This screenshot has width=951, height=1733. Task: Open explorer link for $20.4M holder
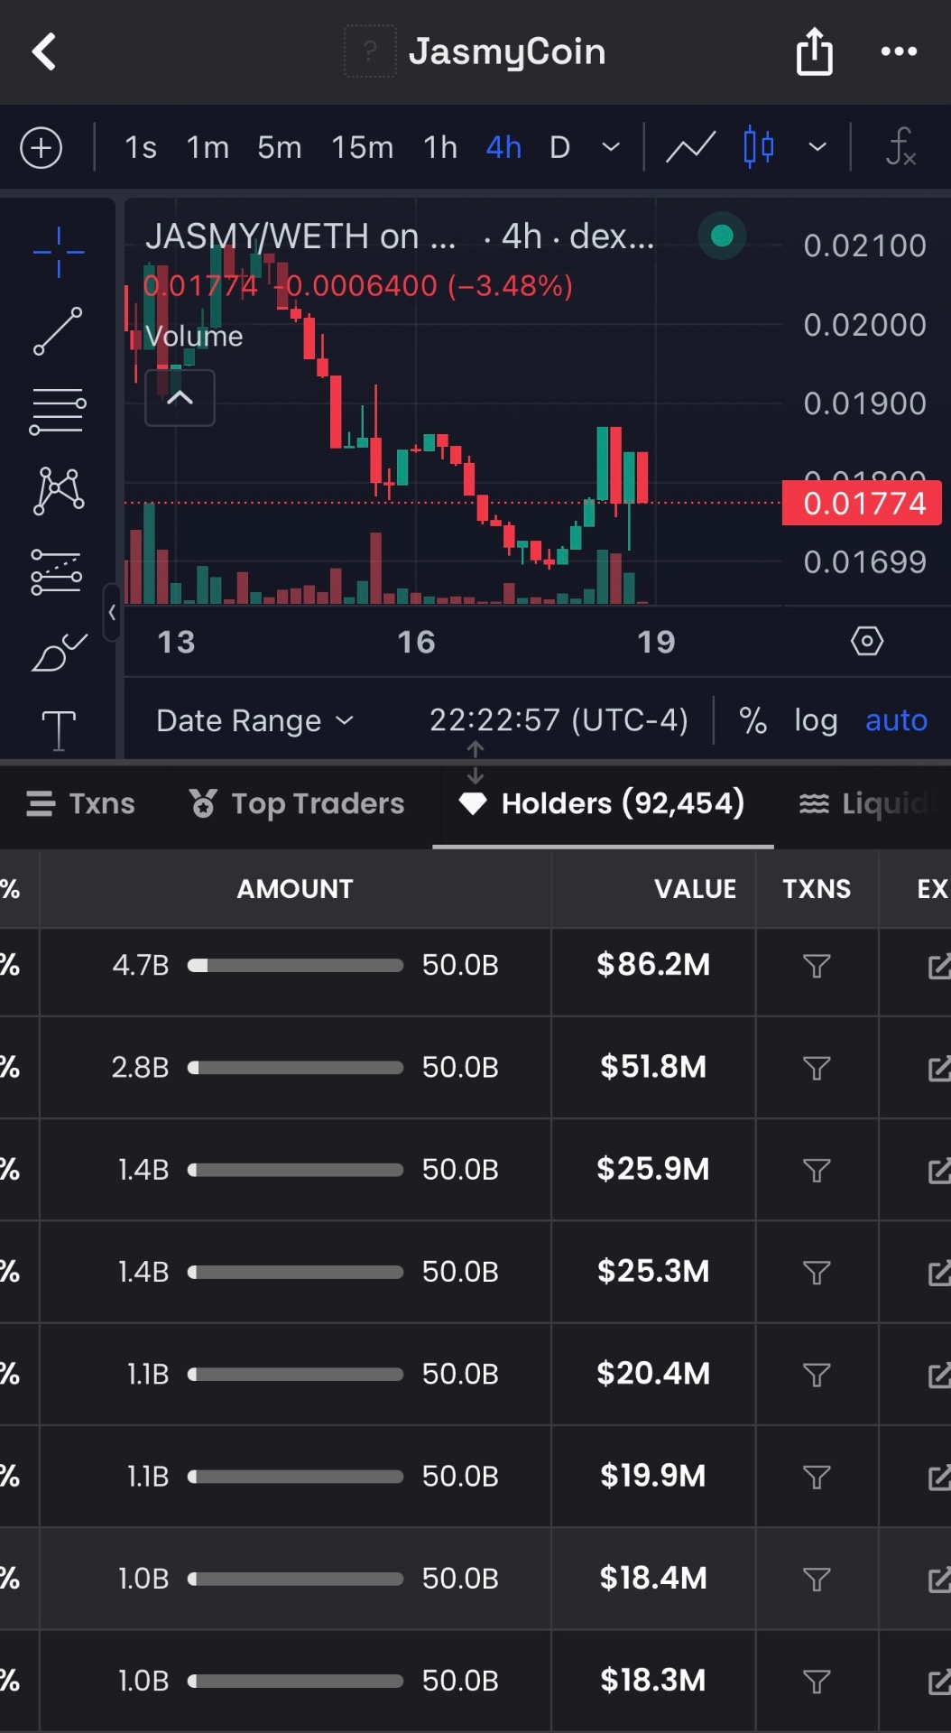click(939, 1375)
